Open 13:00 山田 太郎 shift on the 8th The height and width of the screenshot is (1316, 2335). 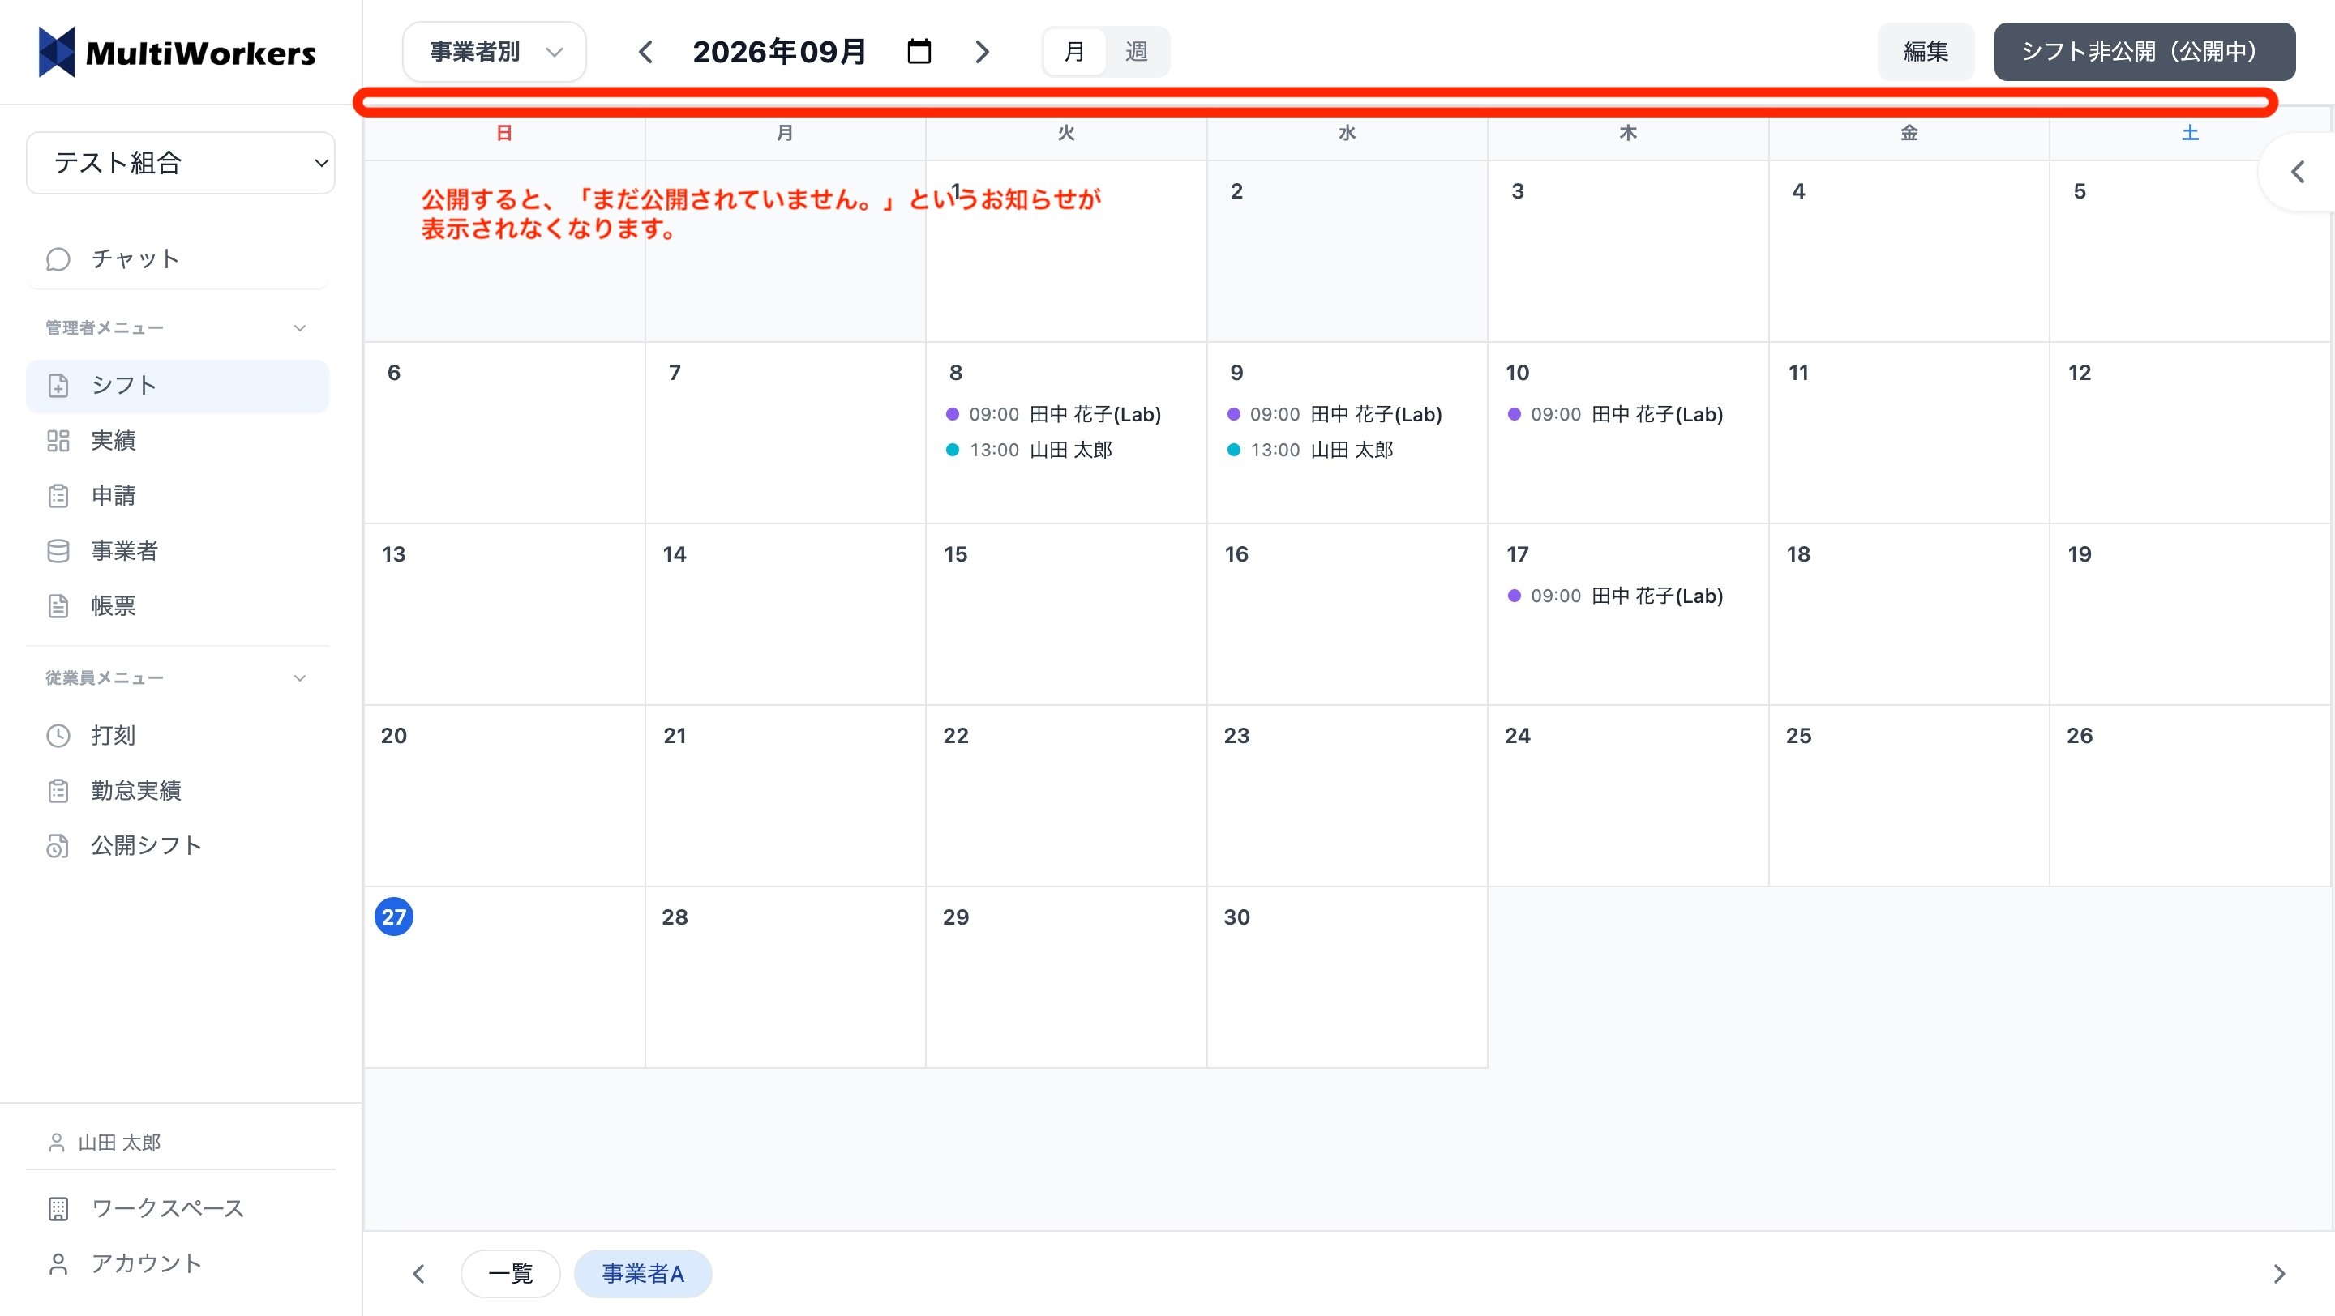point(1029,450)
